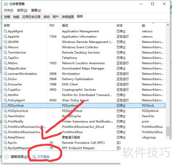Click the scrollbar up arrow
Viewport: 172px width, 165px height.
point(168,25)
